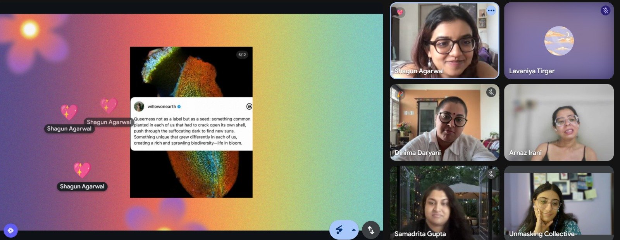Click the muted mic icon on Samadrita Gupta's tile
The height and width of the screenshot is (240, 620).
click(491, 174)
